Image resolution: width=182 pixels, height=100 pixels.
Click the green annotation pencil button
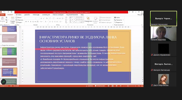pyautogui.click(x=3, y=82)
